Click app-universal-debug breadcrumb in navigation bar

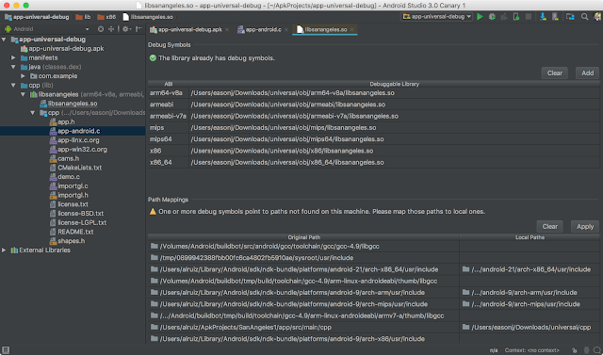(37, 17)
